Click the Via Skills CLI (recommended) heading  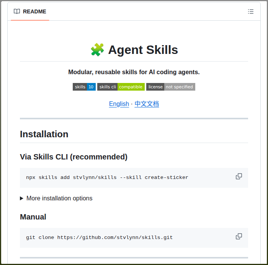click(x=74, y=157)
